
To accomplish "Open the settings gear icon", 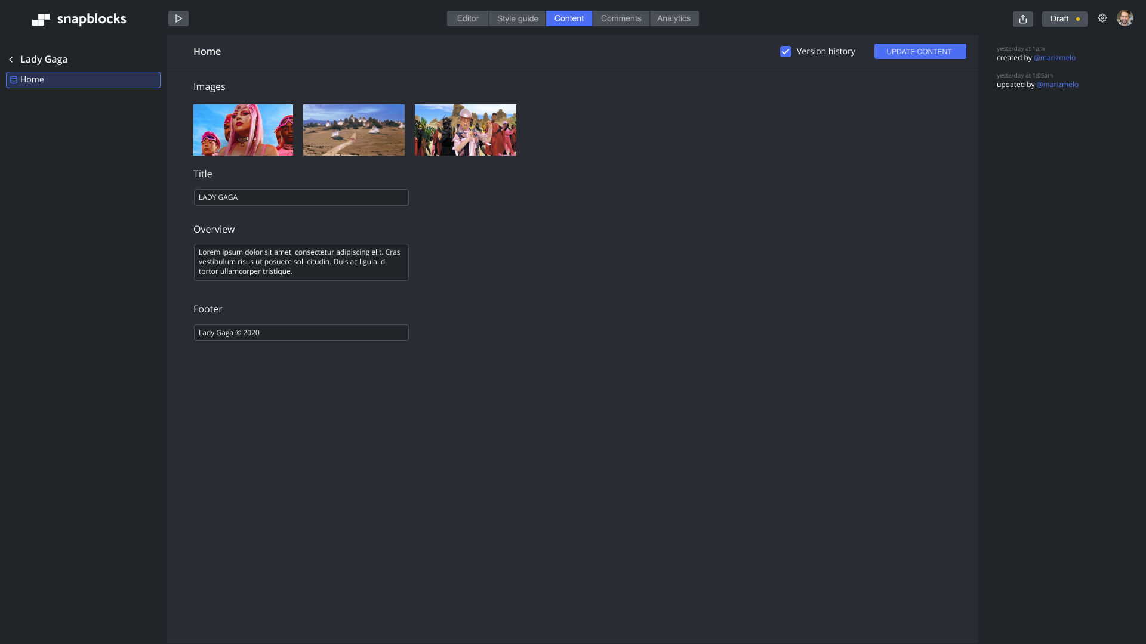I will 1102,18.
